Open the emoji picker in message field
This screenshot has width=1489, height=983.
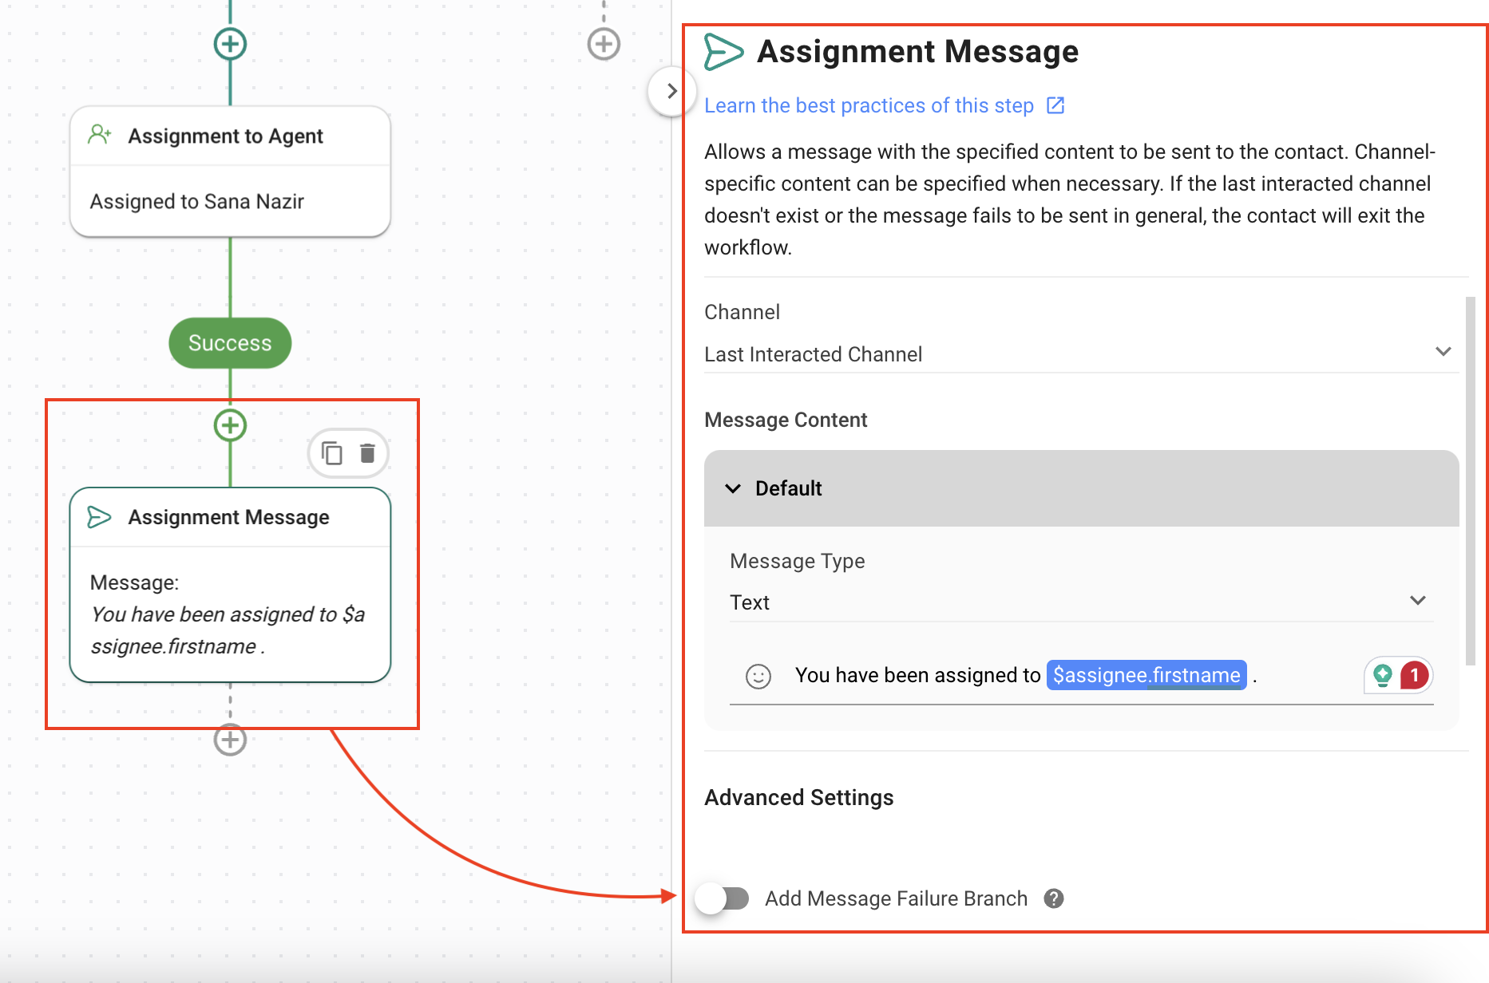(x=758, y=677)
